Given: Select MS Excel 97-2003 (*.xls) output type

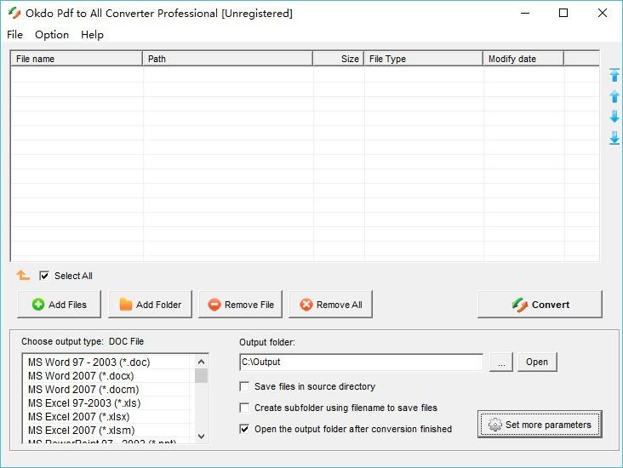Looking at the screenshot, I should click(108, 402).
